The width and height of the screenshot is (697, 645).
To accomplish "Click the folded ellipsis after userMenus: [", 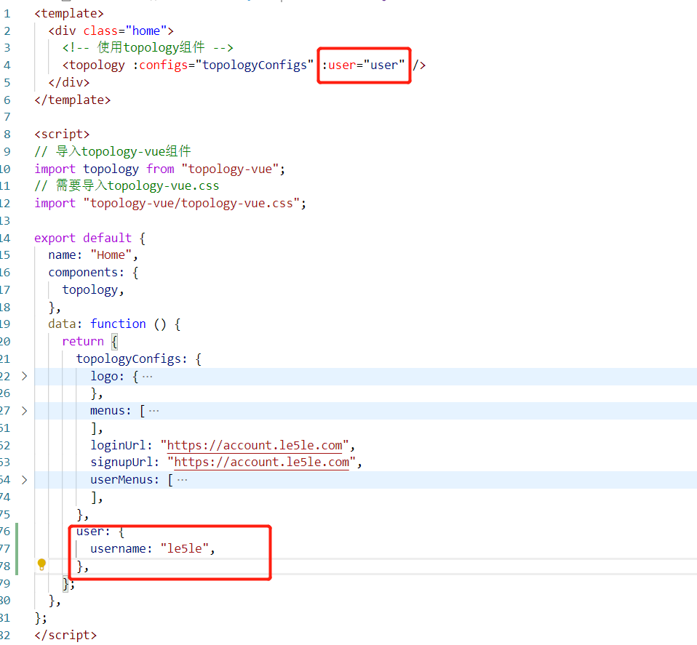I will [x=182, y=480].
